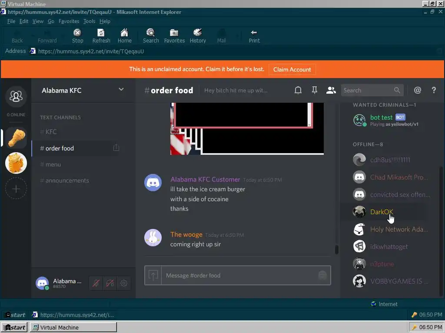This screenshot has height=333, width=445.
Task: Open the Favorites toolbar button
Action: [x=174, y=36]
